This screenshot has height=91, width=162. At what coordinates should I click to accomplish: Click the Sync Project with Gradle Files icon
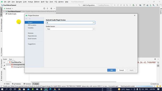[147, 5]
